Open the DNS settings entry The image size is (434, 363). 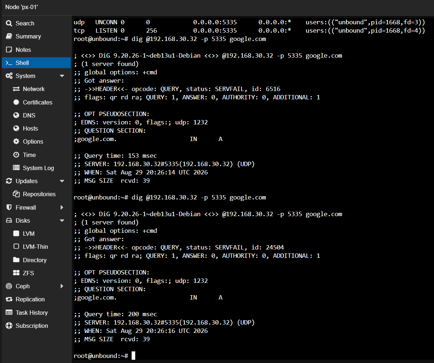[x=36, y=115]
